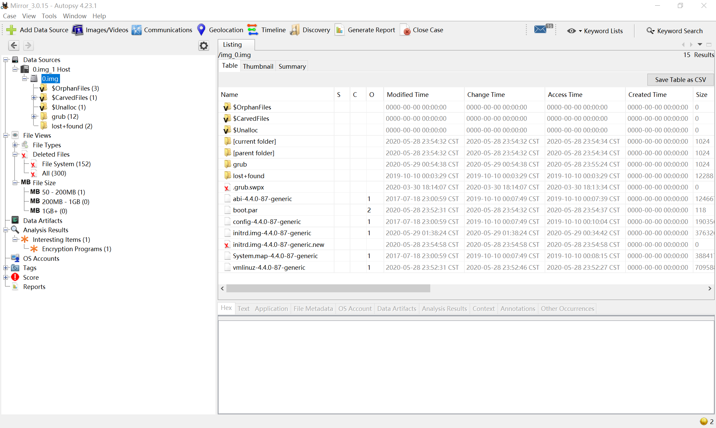
Task: Select the 50 - 200MB (1) size node
Action: (64, 192)
